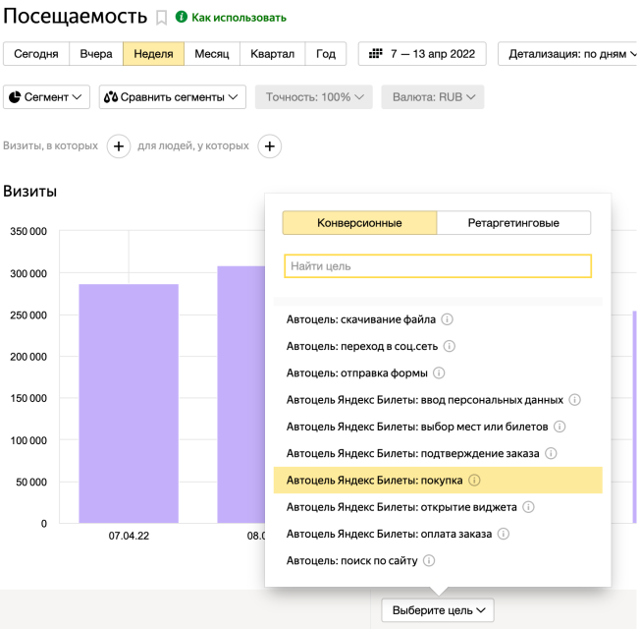This screenshot has width=640, height=629.
Task: Open the Сегмент dropdown
Action: coord(47,97)
